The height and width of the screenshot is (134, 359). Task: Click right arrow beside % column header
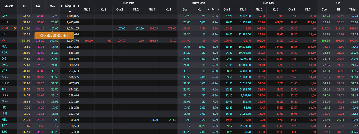pyautogui.click(x=218, y=10)
